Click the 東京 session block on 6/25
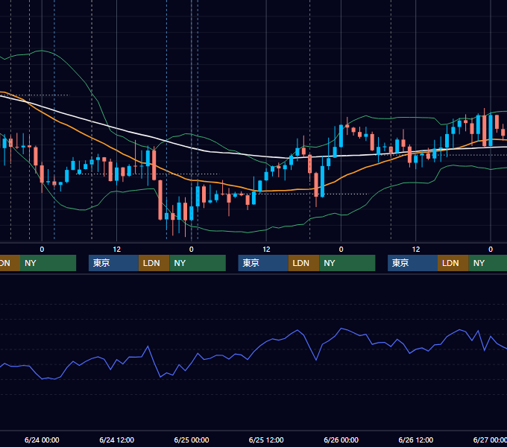Screen dimensions: 507x447 pos(263,263)
